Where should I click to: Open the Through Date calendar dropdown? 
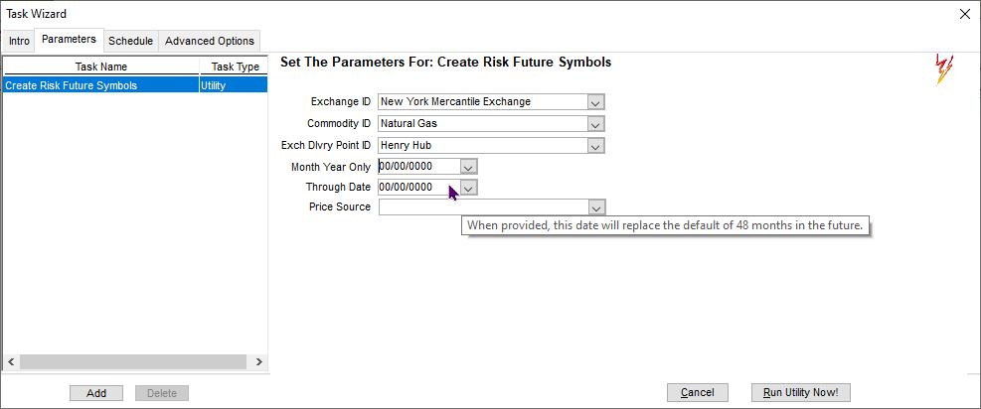click(469, 187)
